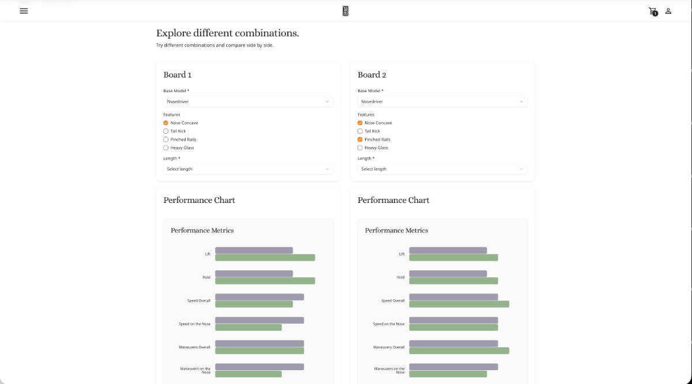Enable Heavy Glass for Board 1
This screenshot has height=384, width=692.
pos(166,148)
